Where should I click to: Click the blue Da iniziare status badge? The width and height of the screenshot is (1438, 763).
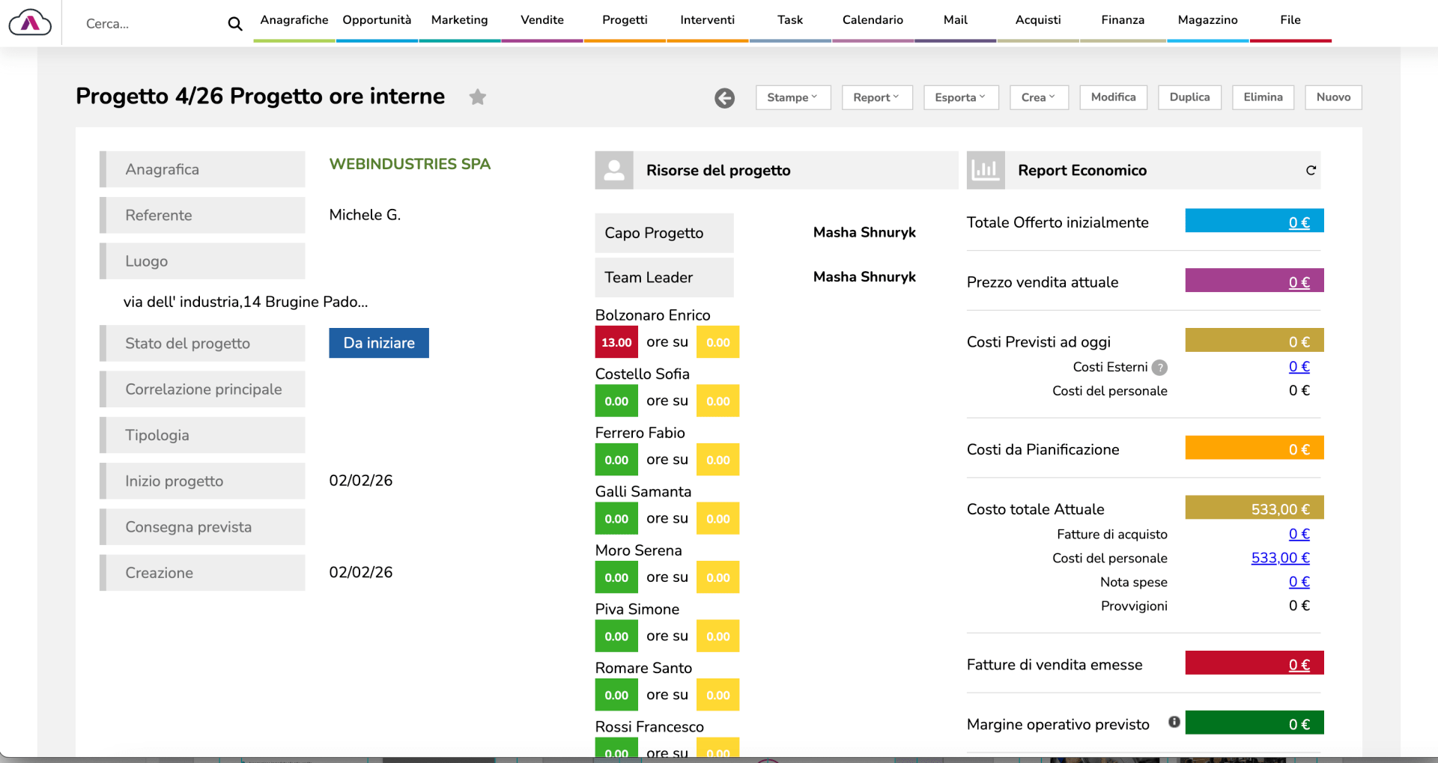(x=378, y=343)
